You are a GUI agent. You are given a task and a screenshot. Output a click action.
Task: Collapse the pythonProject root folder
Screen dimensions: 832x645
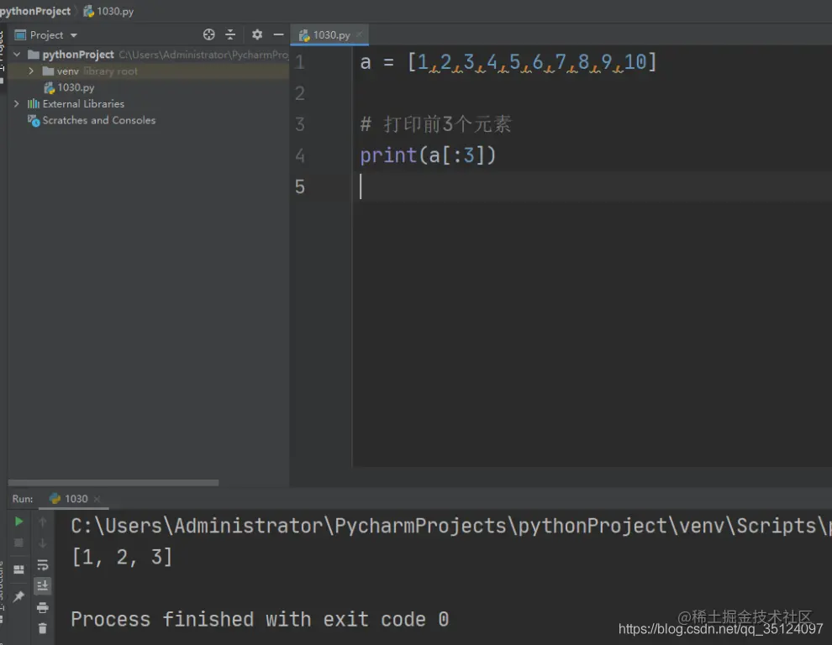17,54
